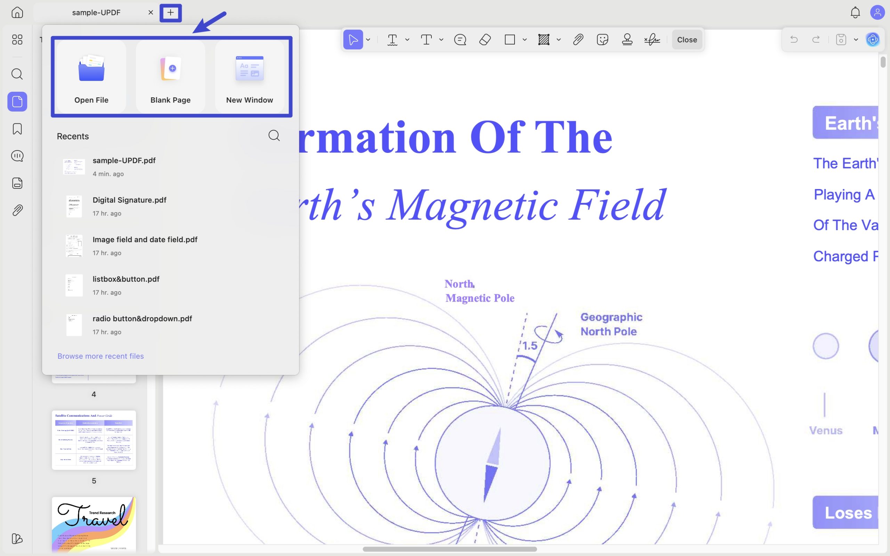Click the Close button in toolbar
Image resolution: width=890 pixels, height=556 pixels.
[687, 40]
